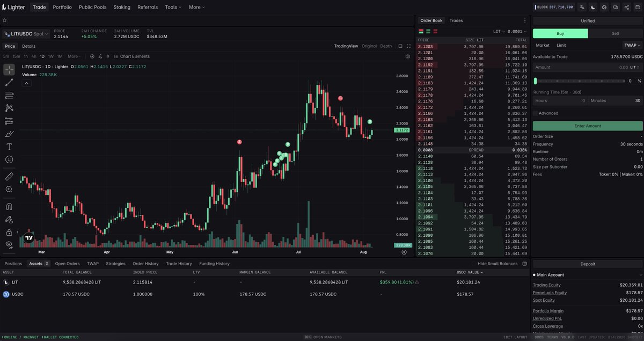Change order book size unit LIT dropdown
This screenshot has height=341, width=644.
click(500, 32)
